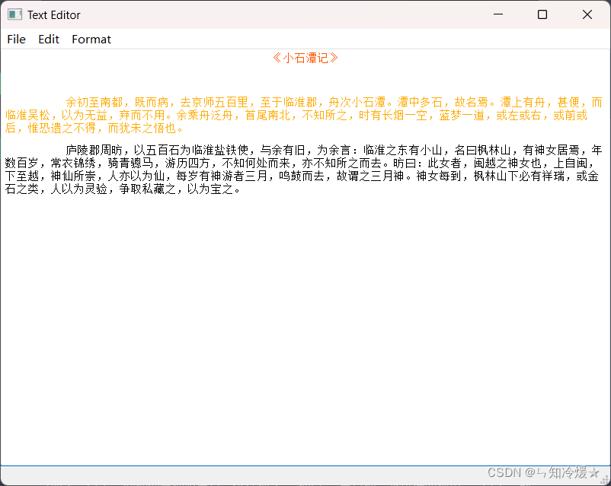Click the Text Editor app icon in title bar
The height and width of the screenshot is (486, 611).
(14, 14)
